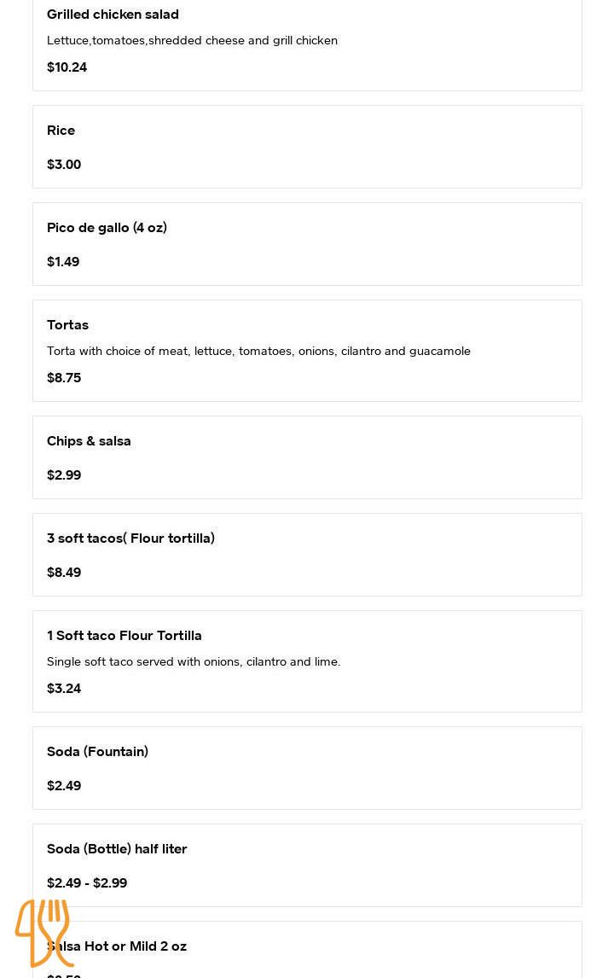Click the Lettuce, tomatoes, shredded cheese description

point(192,40)
